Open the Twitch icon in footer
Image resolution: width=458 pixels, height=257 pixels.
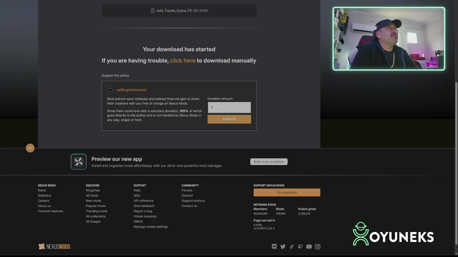300,247
